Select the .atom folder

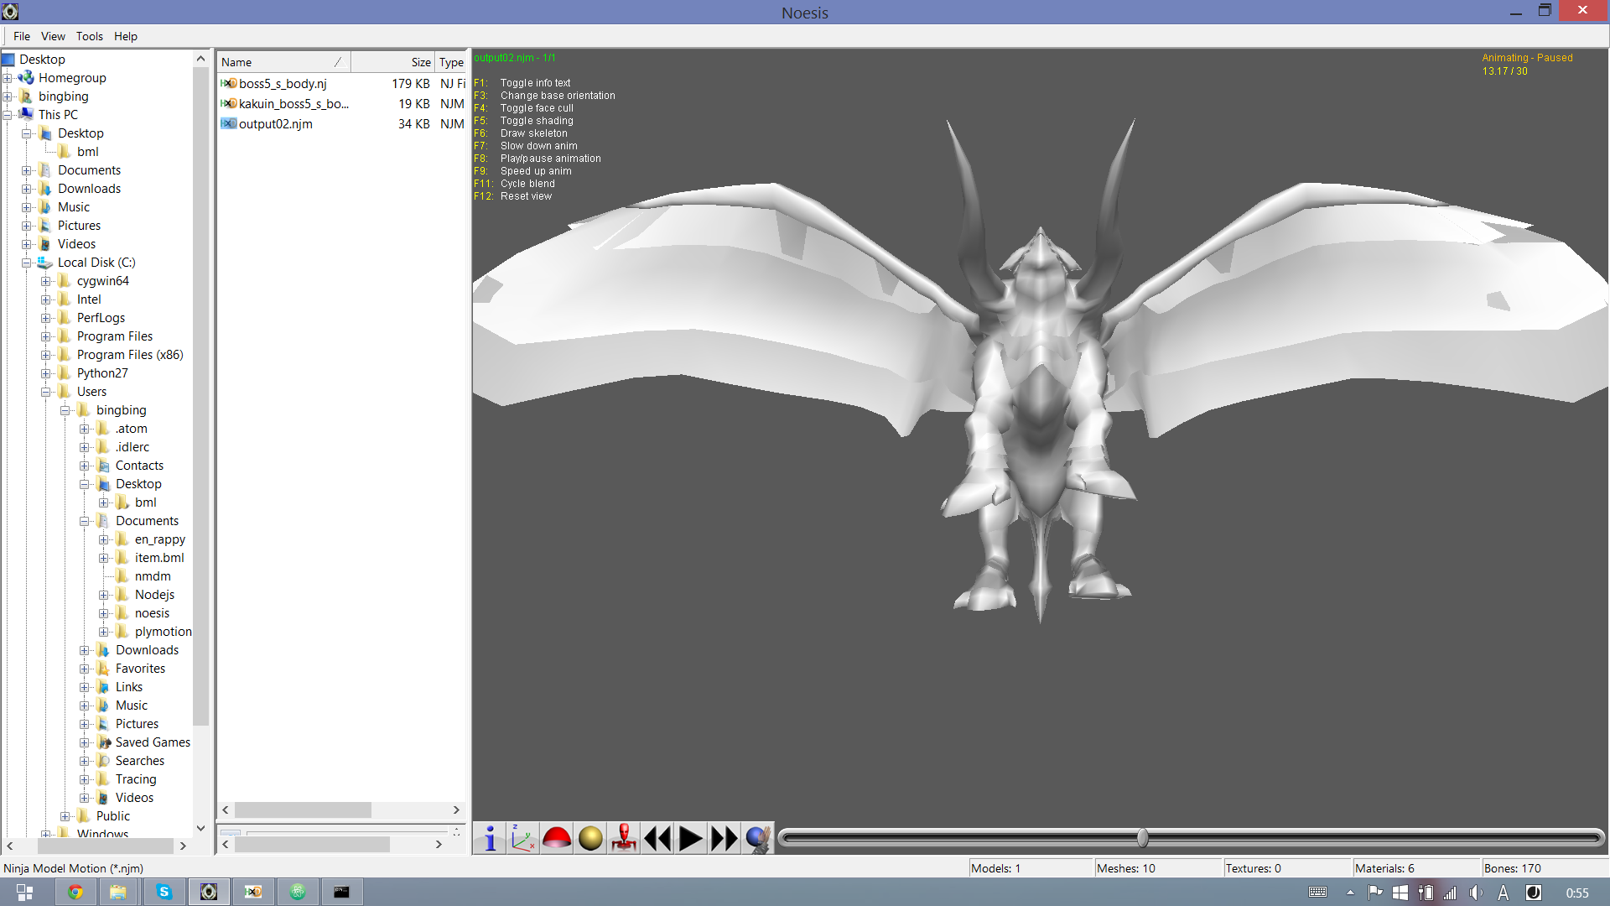[x=132, y=429]
